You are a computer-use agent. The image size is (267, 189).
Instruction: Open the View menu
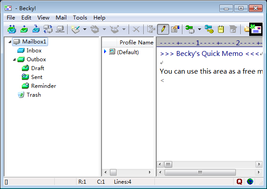(44, 18)
